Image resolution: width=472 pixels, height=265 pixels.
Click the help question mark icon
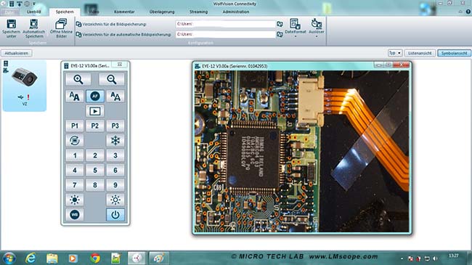pyautogui.click(x=468, y=12)
